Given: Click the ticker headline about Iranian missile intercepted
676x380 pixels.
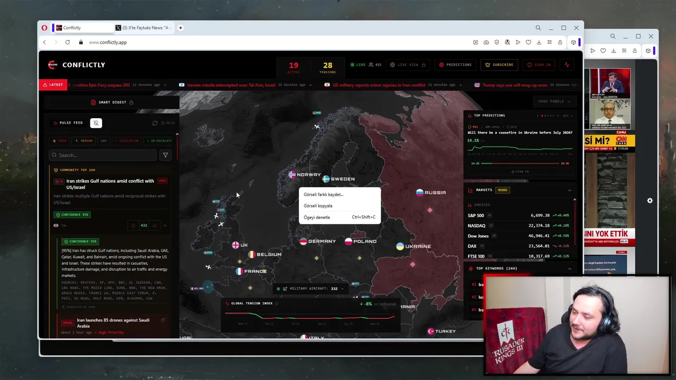Looking at the screenshot, I should tap(231, 85).
